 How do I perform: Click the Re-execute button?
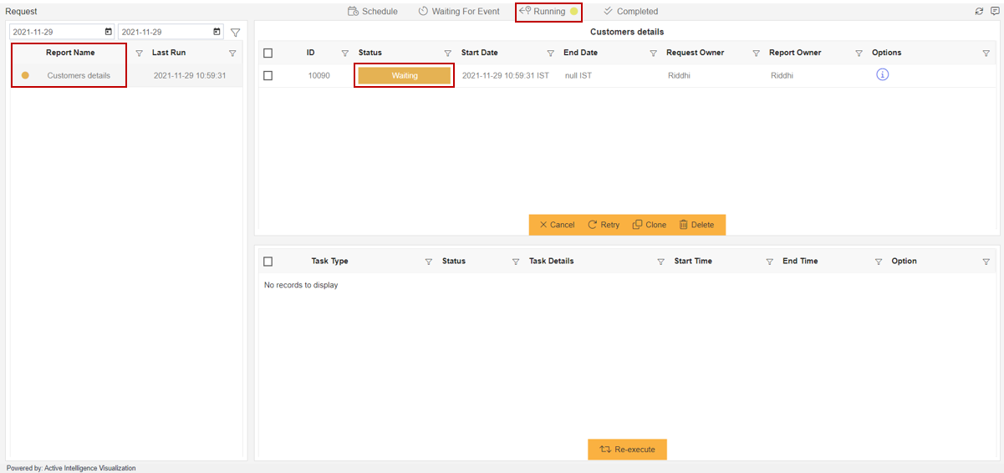627,450
